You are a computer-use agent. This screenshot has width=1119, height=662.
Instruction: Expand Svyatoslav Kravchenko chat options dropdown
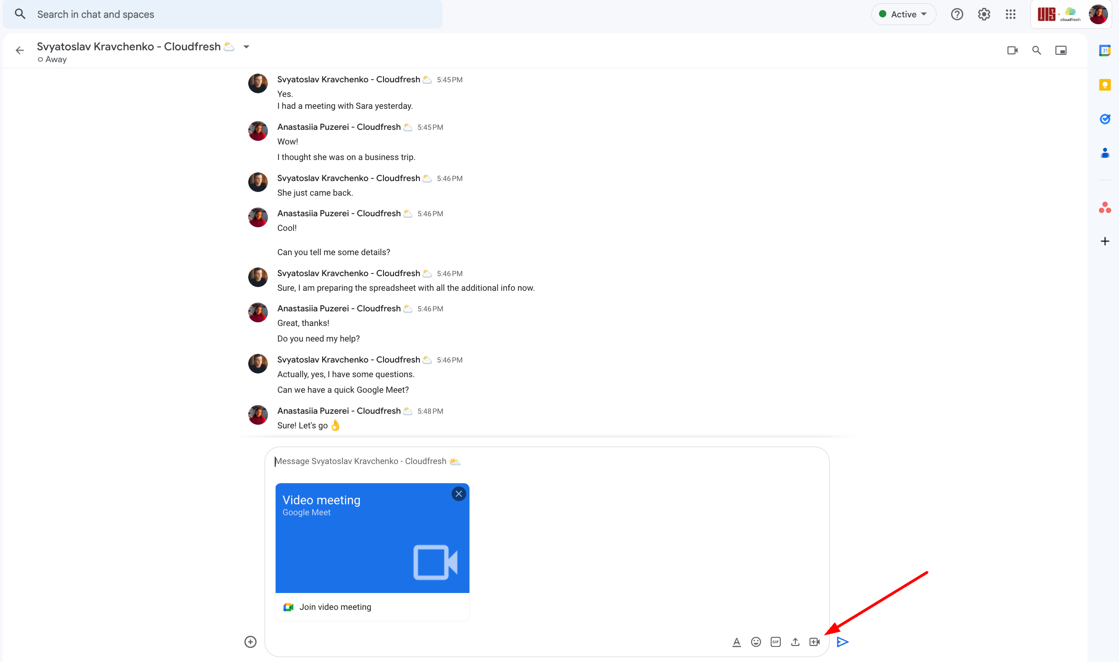(246, 46)
